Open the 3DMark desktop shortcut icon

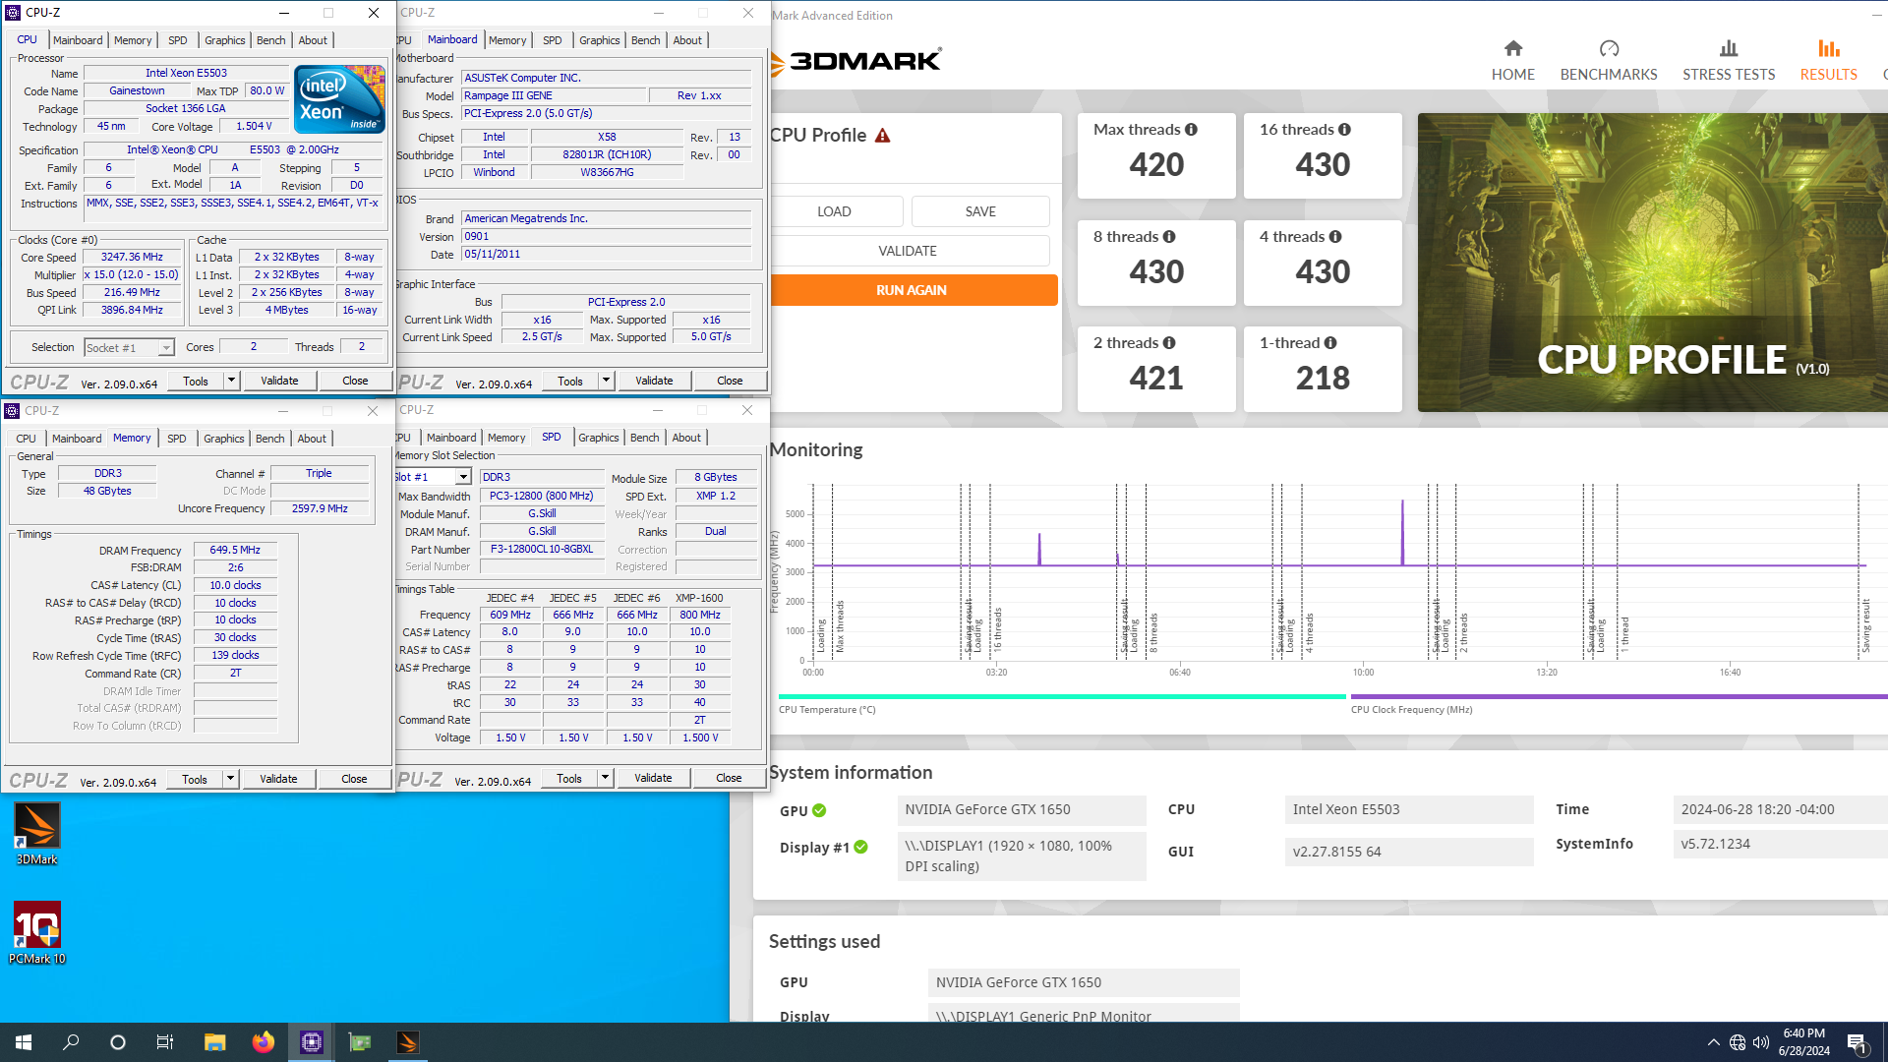coord(36,834)
